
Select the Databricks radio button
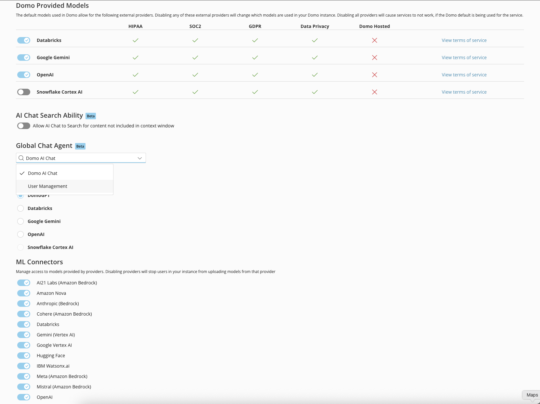pos(20,208)
